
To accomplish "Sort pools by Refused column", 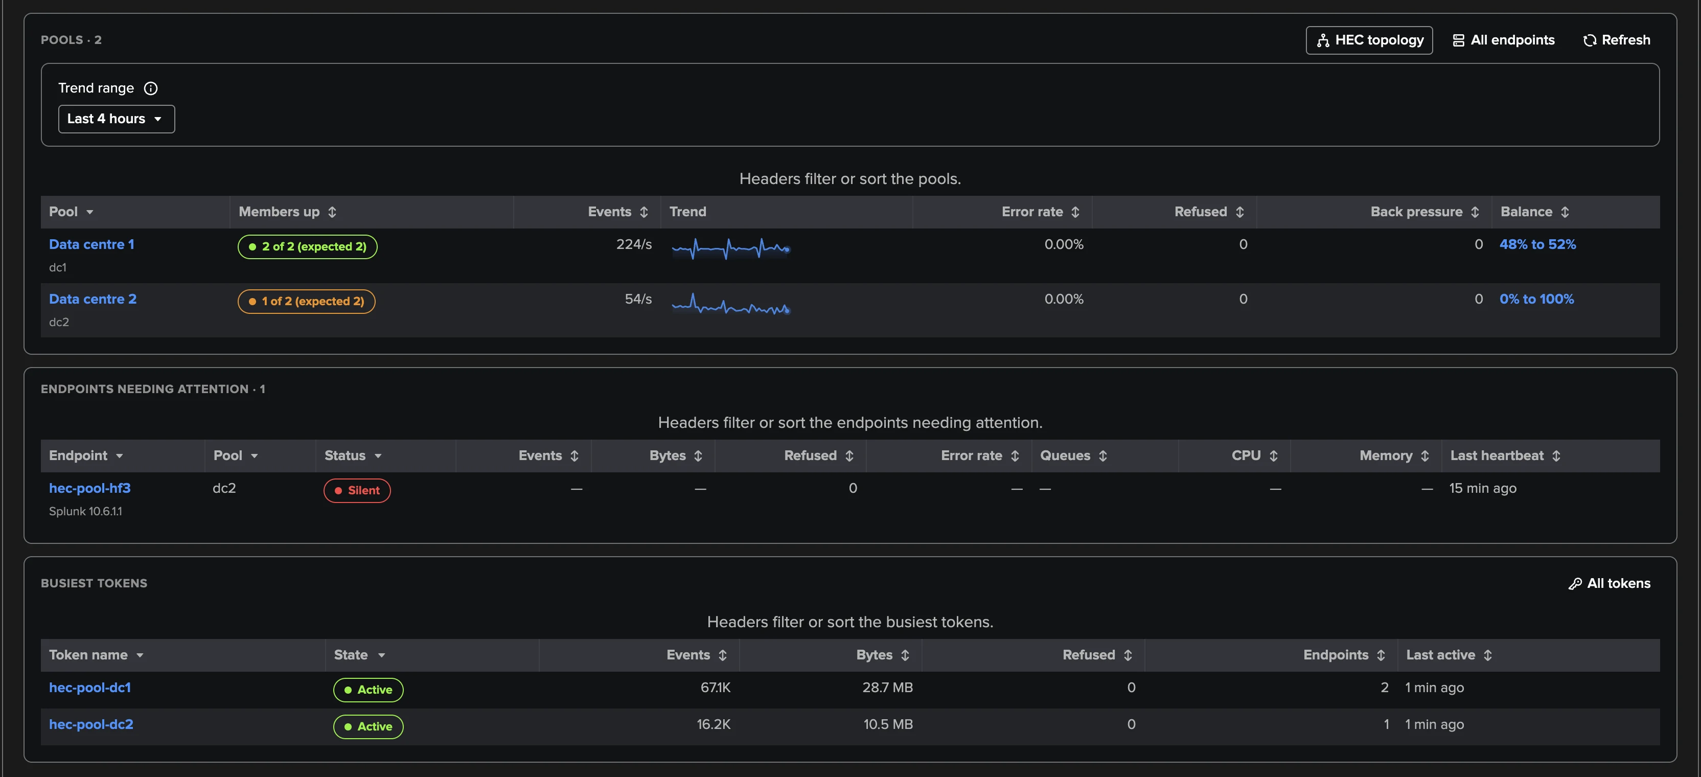I will 1239,212.
